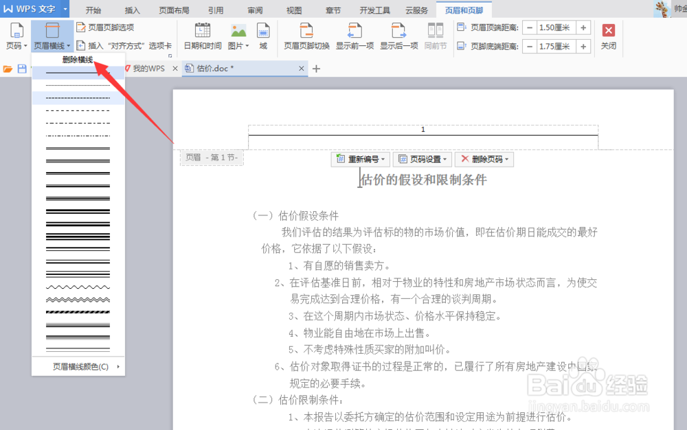Open 页眉页脚选项 options

(105, 27)
